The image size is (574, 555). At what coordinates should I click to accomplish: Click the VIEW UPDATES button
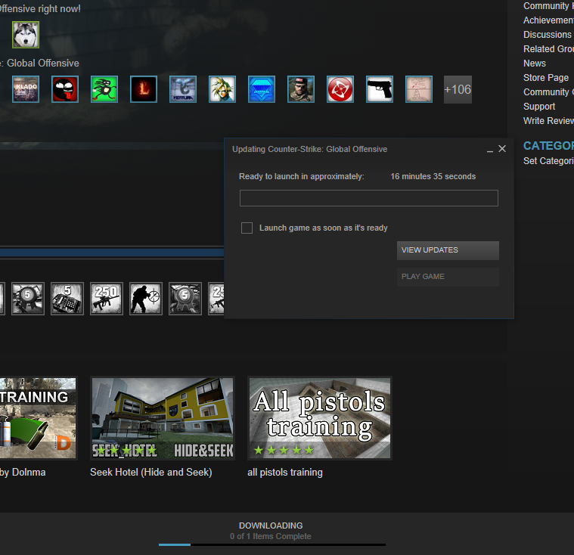pos(448,250)
